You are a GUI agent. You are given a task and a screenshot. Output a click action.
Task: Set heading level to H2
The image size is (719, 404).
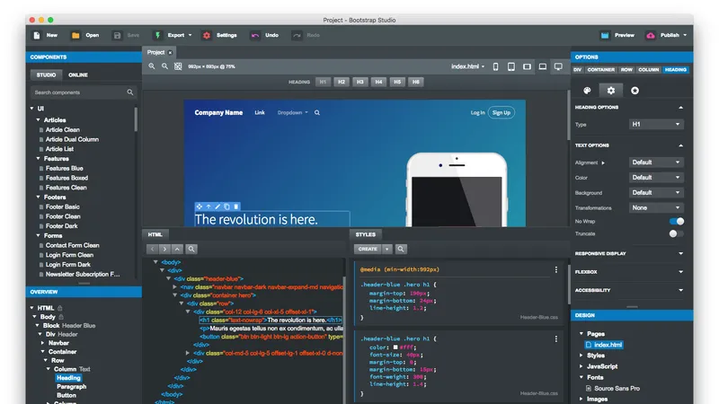pyautogui.click(x=342, y=82)
